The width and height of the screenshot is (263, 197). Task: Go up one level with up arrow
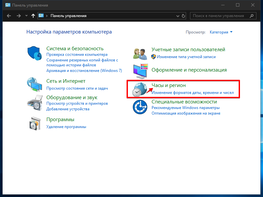33,16
